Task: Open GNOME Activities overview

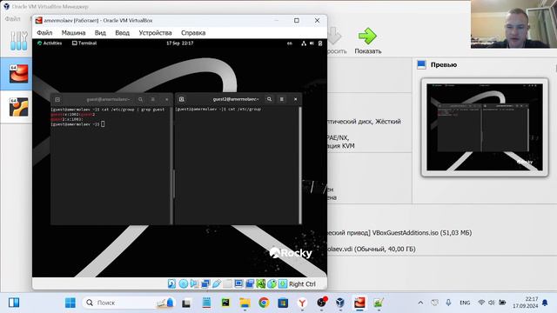Action: [x=50, y=43]
